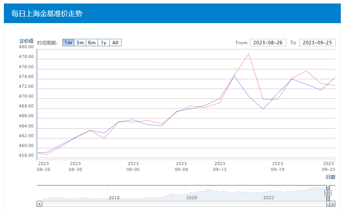Click the 2023 09-05 x-axis label
This screenshot has width=342, height=209.
coord(133,167)
